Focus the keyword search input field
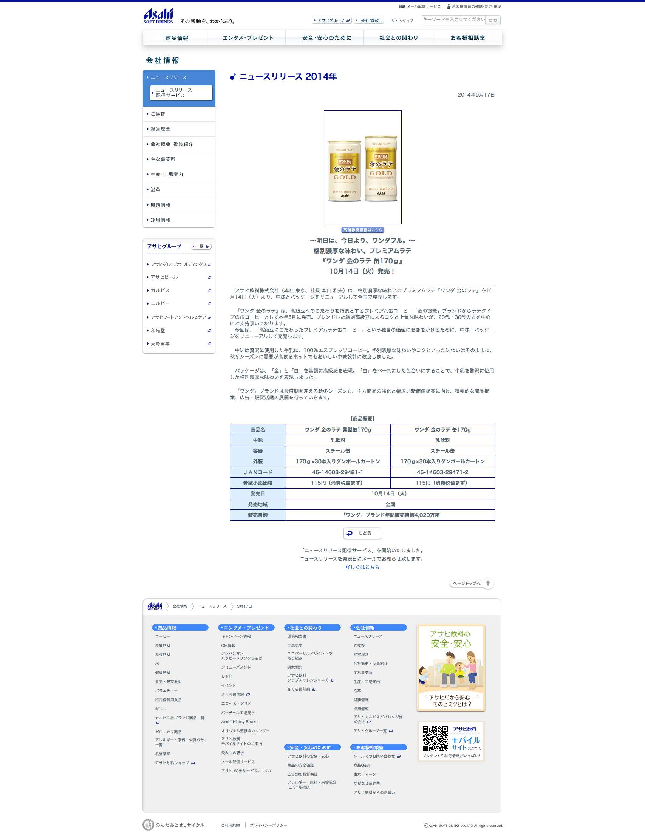Screen dimensions: 645x840 tap(453, 20)
